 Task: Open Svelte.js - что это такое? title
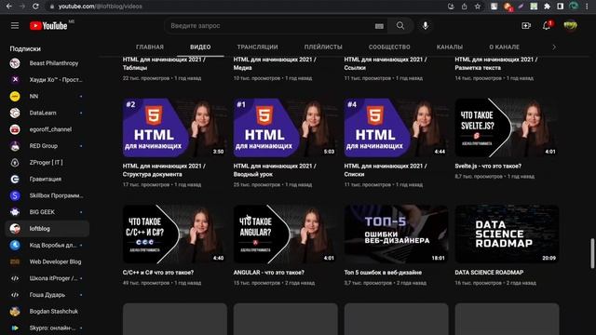tap(488, 166)
